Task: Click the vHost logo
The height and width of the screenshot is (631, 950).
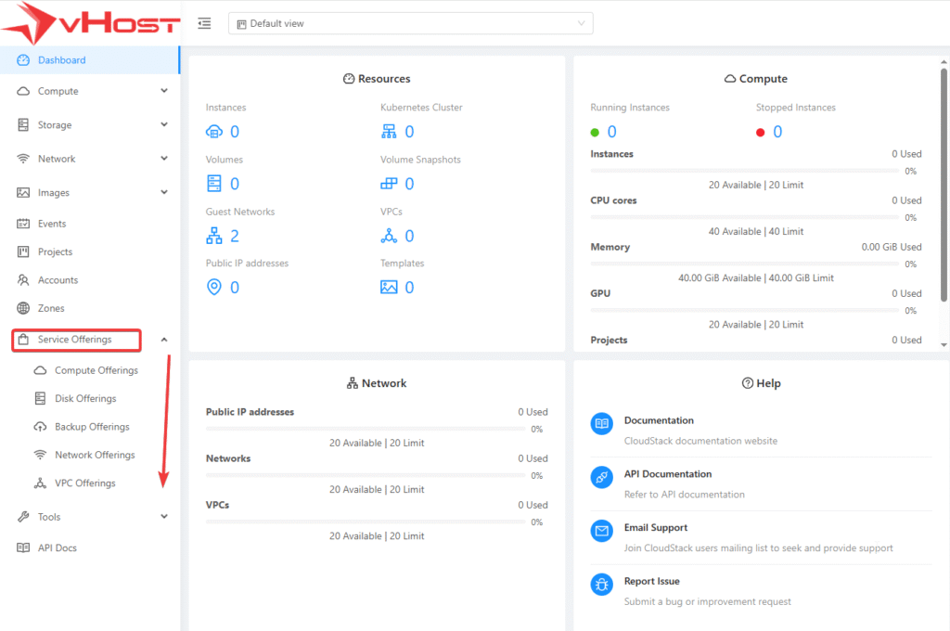Action: click(x=90, y=23)
